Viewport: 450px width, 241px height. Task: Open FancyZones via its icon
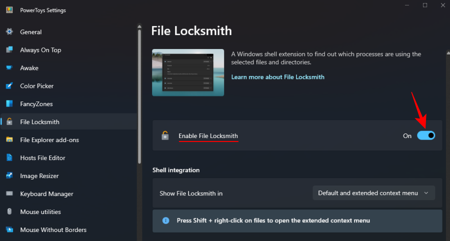coord(9,104)
